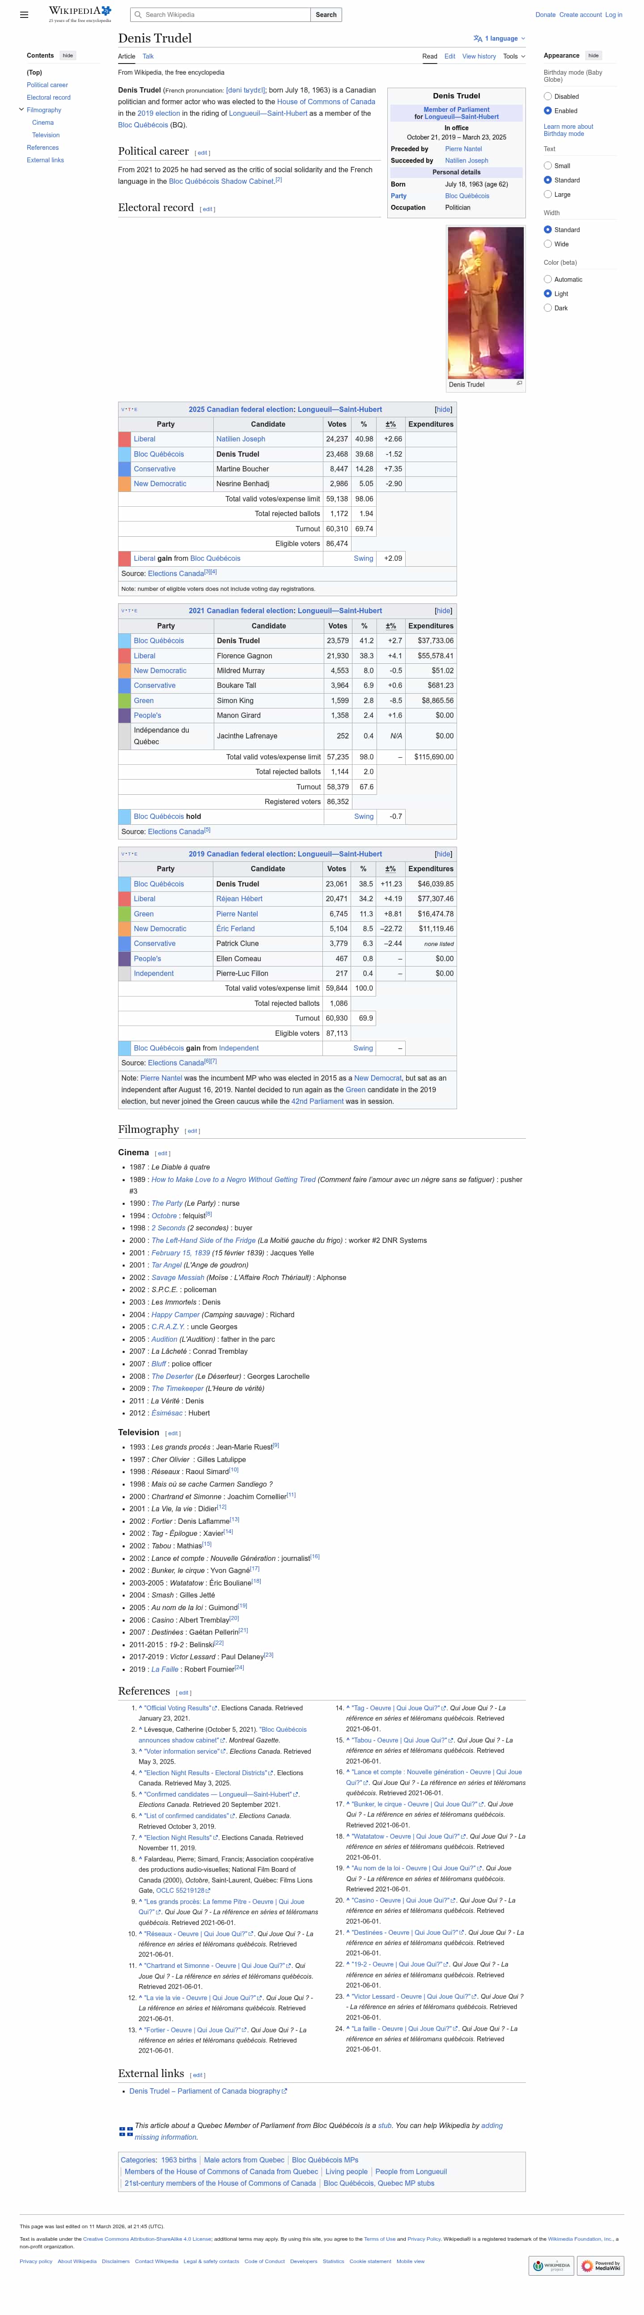Set page width to Standard

[548, 229]
